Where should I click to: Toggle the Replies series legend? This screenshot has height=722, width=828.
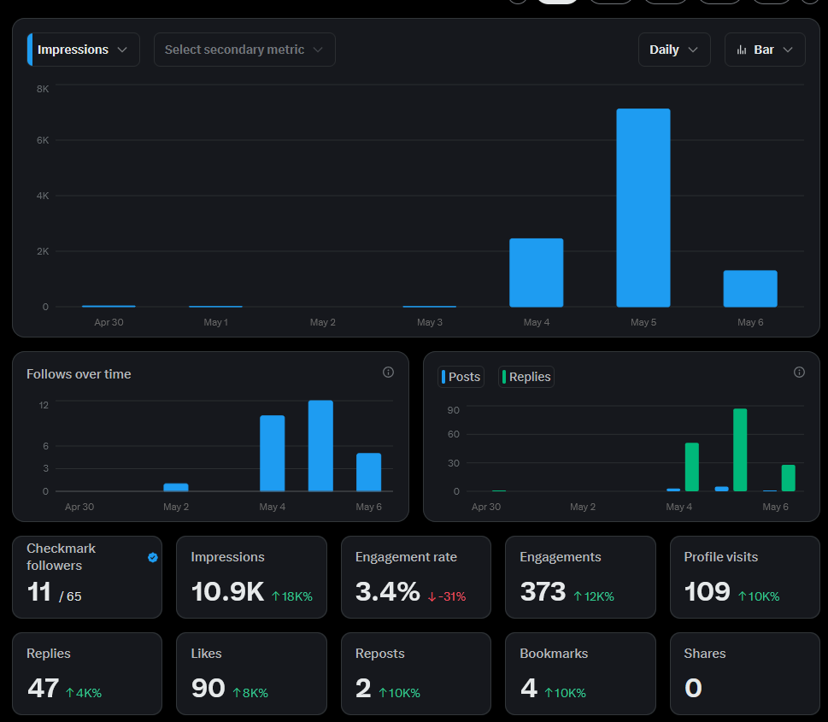(x=526, y=377)
